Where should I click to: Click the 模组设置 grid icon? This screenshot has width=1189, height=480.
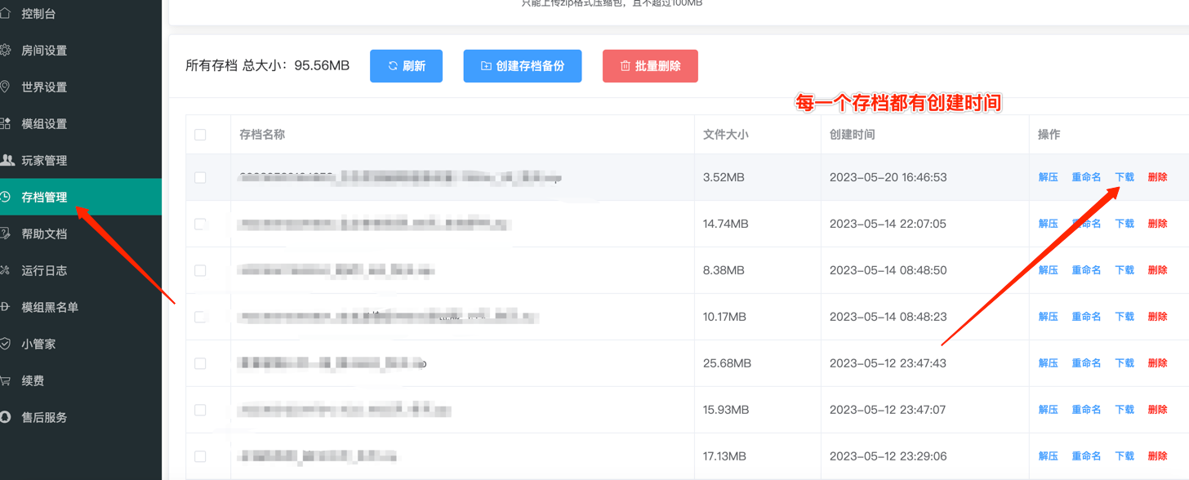click(x=6, y=124)
